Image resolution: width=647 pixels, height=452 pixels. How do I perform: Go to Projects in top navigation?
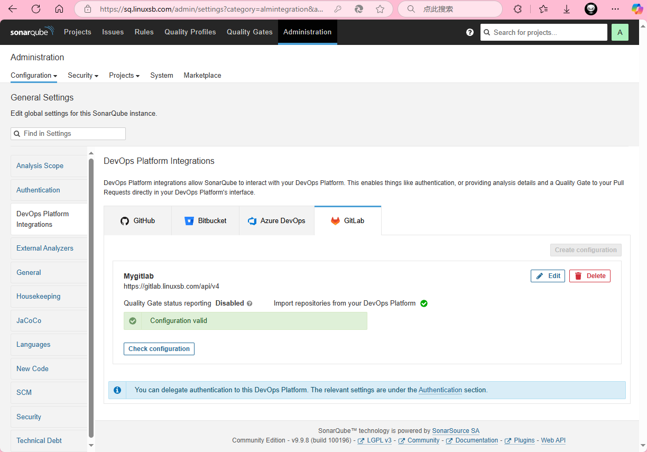tap(78, 32)
